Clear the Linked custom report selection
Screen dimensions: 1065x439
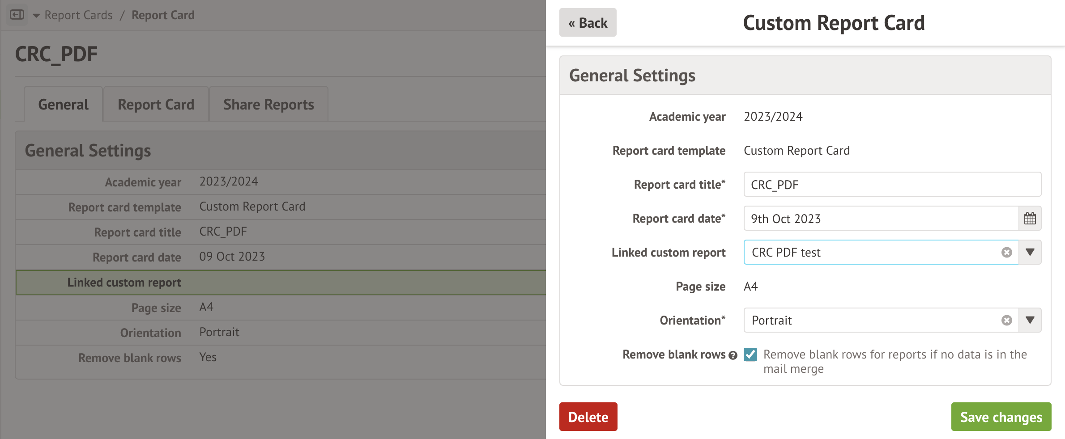tap(1006, 253)
